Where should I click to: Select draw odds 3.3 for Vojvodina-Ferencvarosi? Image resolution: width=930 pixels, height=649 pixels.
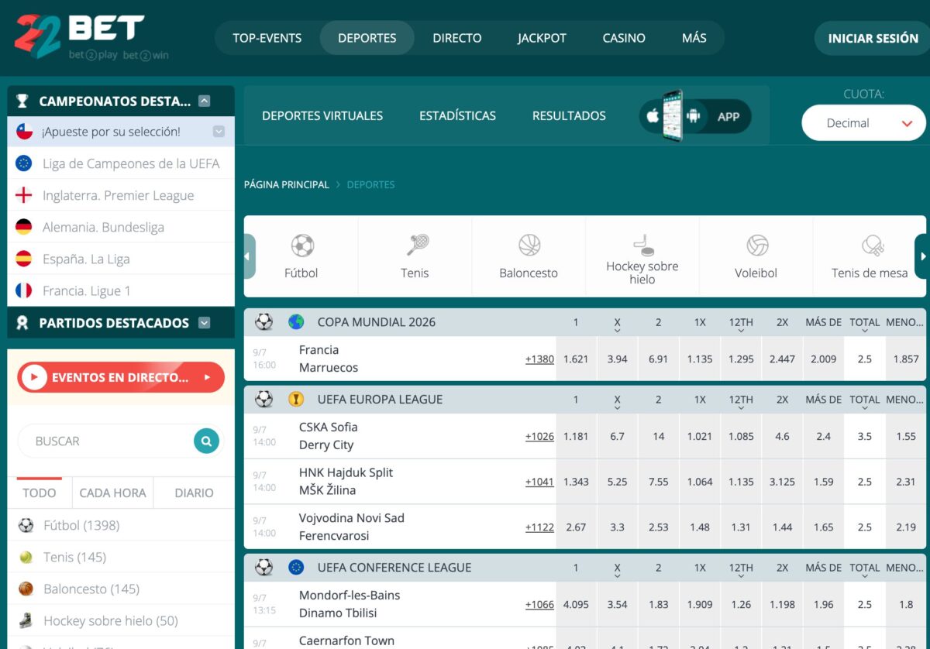point(617,527)
